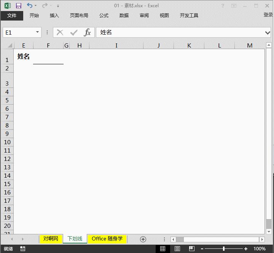This screenshot has height=253, width=274.
Task: Click the 登录 sign-in link
Action: coord(268,15)
